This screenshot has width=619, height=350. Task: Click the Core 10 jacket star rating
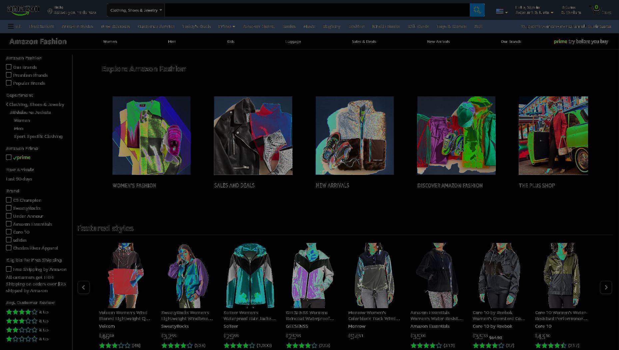coord(550,345)
